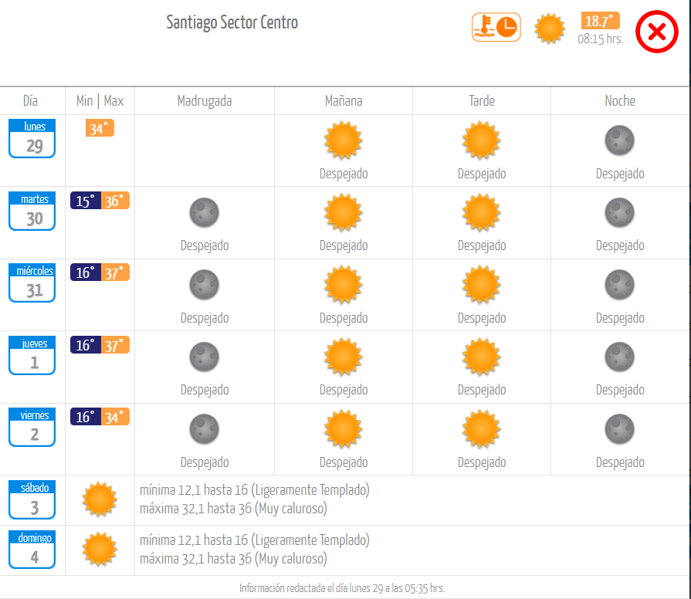Click the Santiago Sector Centro title

[232, 22]
